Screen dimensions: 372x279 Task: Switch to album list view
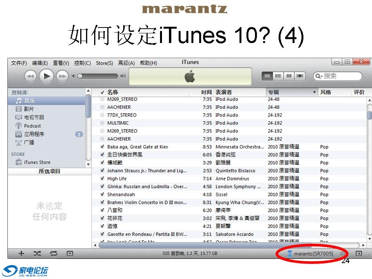[278, 76]
